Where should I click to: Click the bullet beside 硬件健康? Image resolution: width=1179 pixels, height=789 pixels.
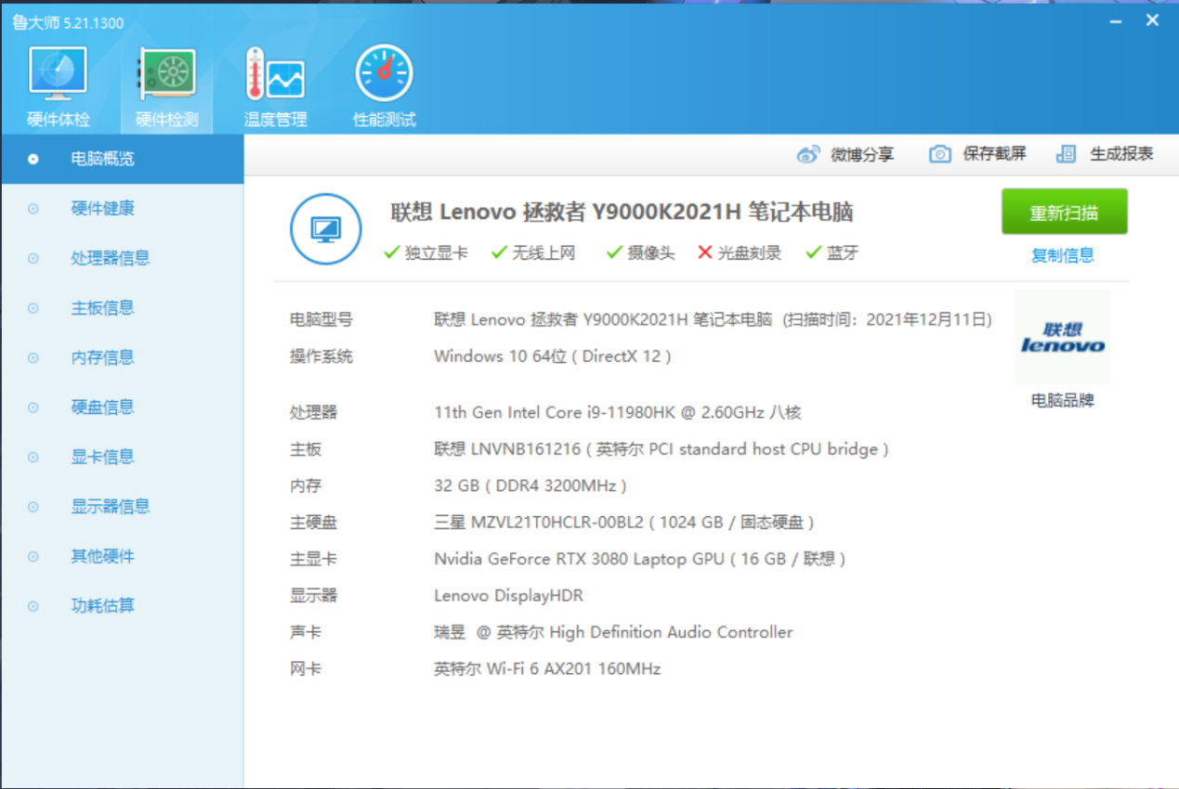click(33, 209)
